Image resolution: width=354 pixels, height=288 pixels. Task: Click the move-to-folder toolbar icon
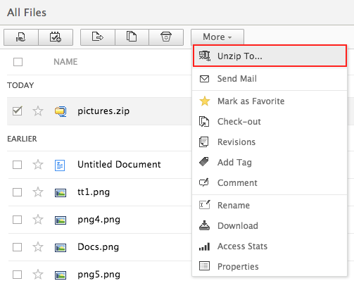(98, 37)
